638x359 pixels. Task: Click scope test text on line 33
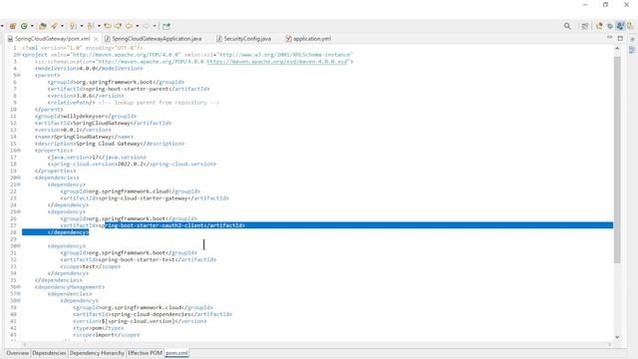point(89,266)
